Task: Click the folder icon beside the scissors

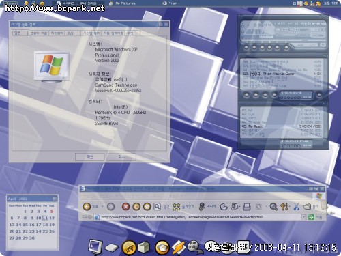Action: [307, 207]
